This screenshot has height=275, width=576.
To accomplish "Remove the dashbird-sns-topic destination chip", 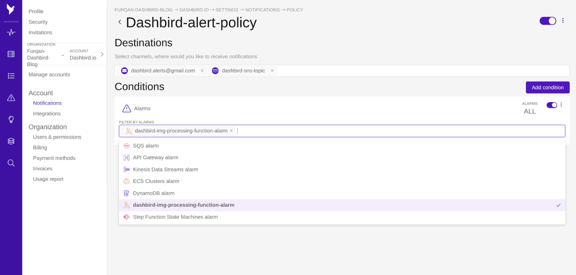I will coord(272,70).
